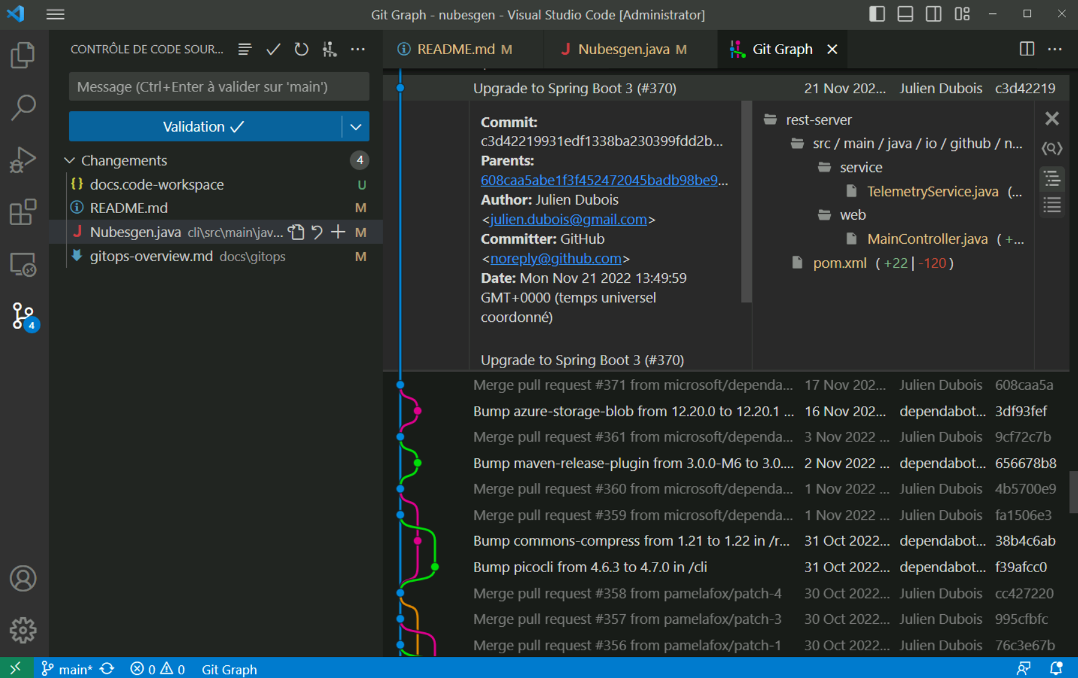The height and width of the screenshot is (678, 1078).
Task: Collapse the Changements section
Action: click(69, 160)
